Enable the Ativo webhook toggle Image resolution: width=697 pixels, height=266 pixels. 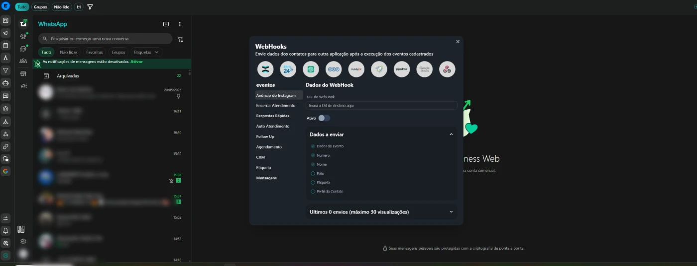[324, 118]
